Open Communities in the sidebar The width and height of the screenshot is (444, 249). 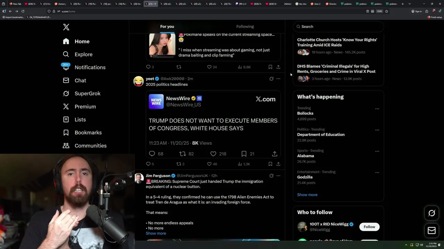pos(85,146)
